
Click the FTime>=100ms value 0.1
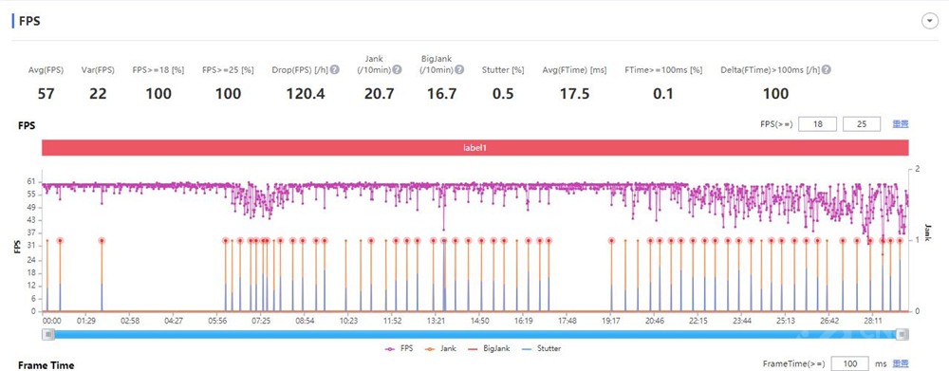click(663, 94)
